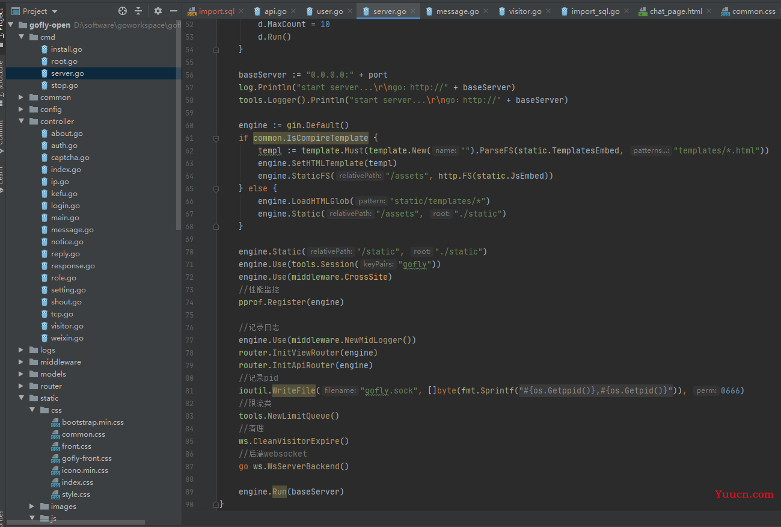Viewport: 781px width, 527px height.
Task: Switch to the common.css tab
Action: click(x=748, y=11)
